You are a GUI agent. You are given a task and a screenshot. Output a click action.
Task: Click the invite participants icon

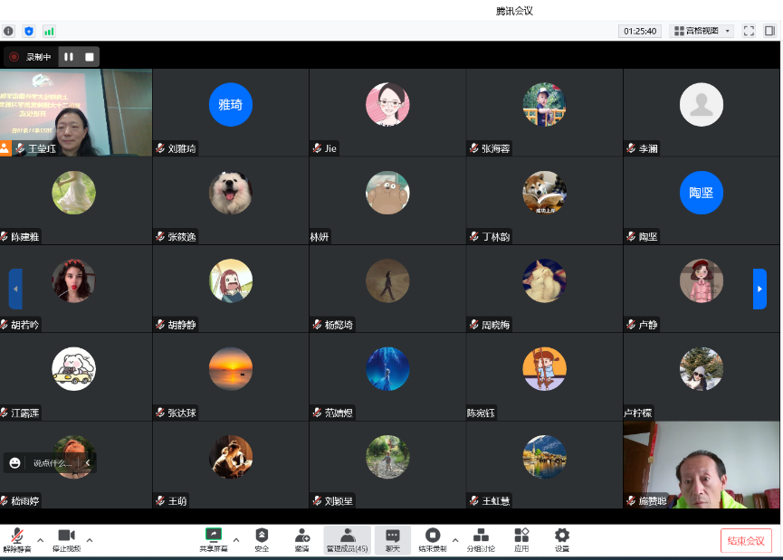(301, 536)
